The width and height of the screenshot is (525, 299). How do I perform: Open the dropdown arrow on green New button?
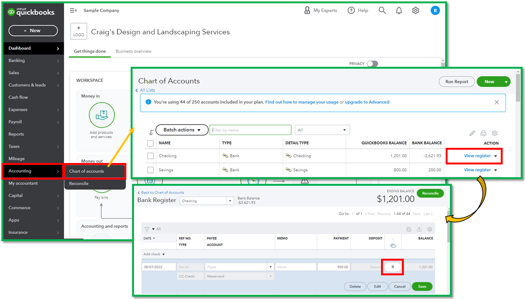506,82
